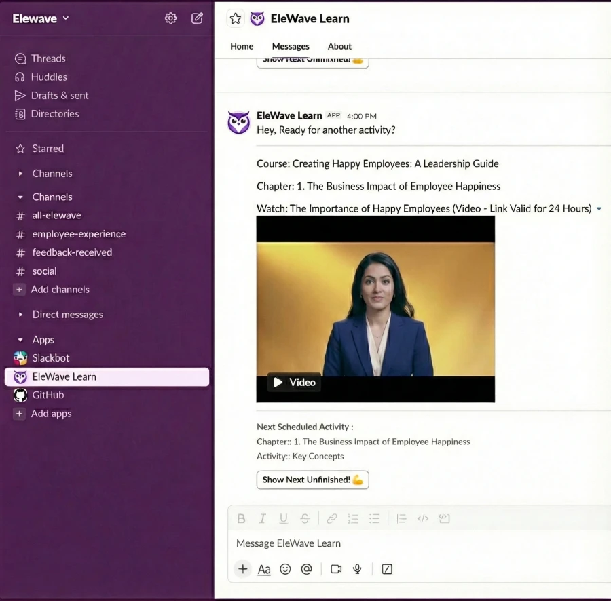The width and height of the screenshot is (611, 601).
Task: Open the video link dropdown chevron
Action: coord(599,208)
